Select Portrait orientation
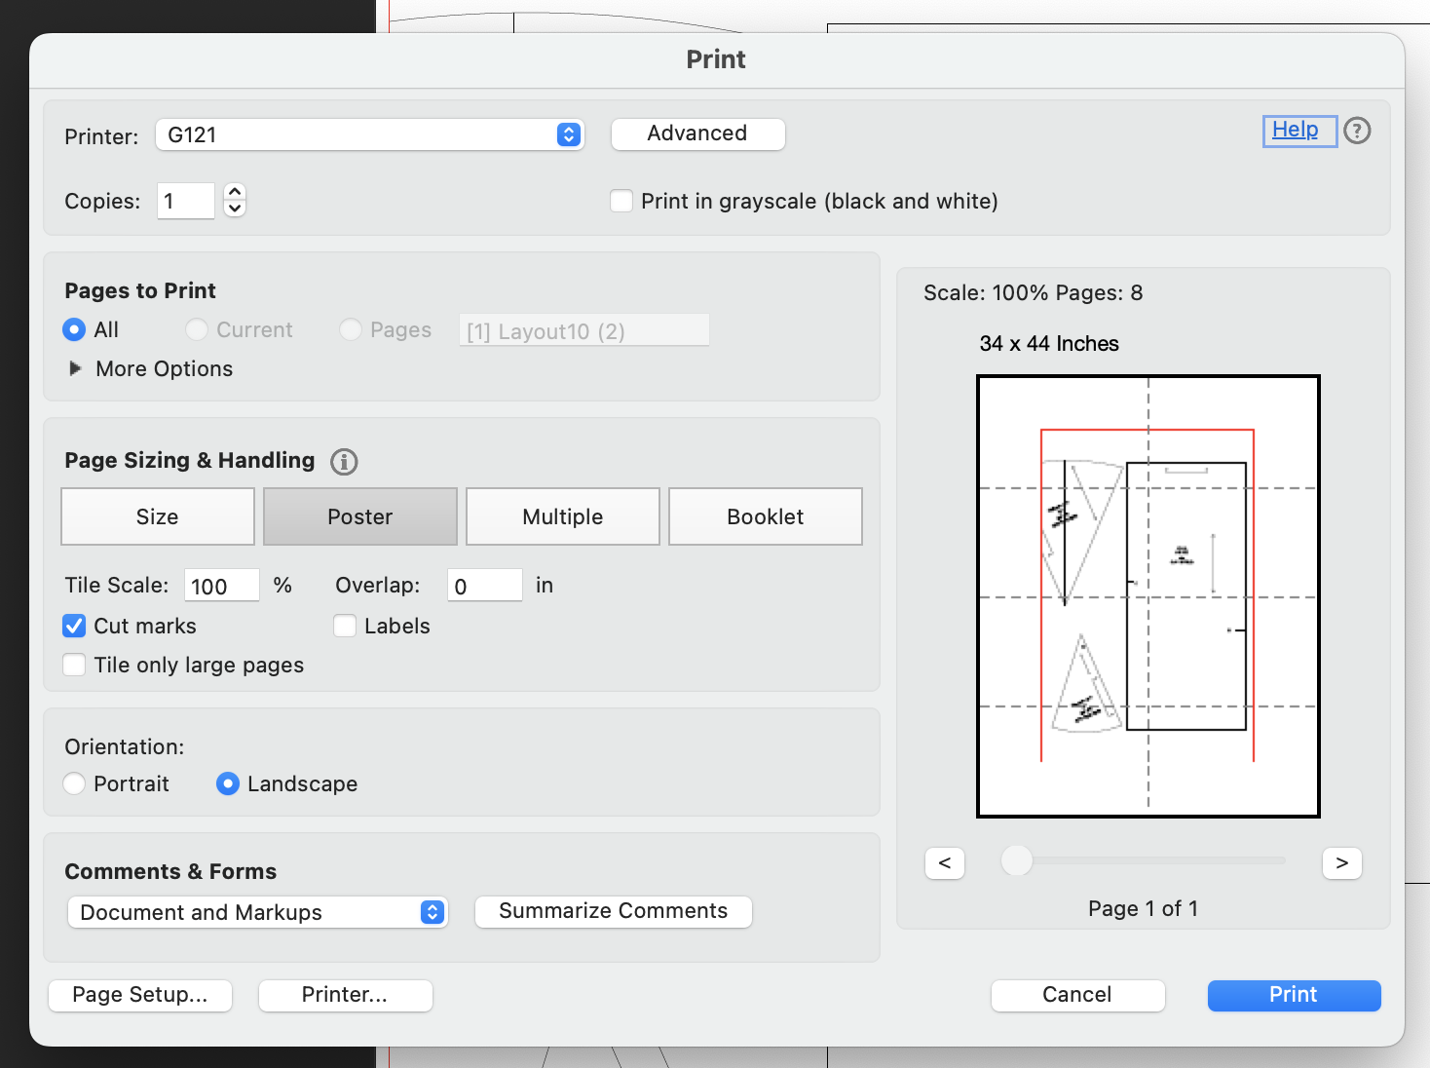1430x1068 pixels. click(x=74, y=783)
